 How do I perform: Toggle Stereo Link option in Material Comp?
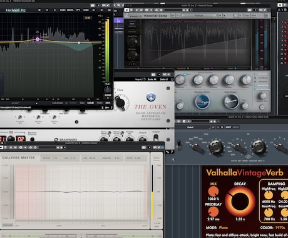point(262,85)
